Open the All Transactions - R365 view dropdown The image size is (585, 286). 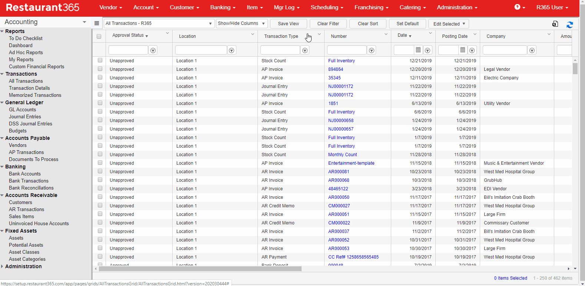click(x=159, y=23)
